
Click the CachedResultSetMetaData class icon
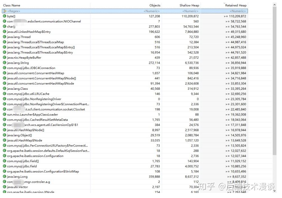[4, 120]
